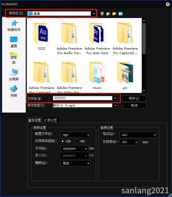This screenshot has height=197, width=172.
Task: Select the 2222 folder
Action: click(x=42, y=36)
